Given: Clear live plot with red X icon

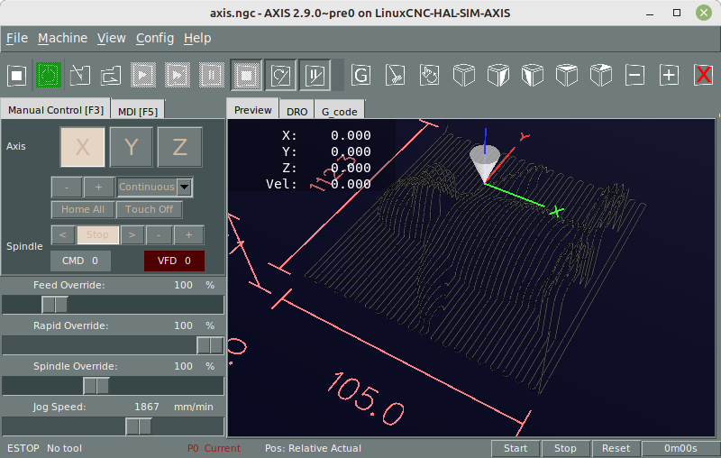Looking at the screenshot, I should point(704,75).
